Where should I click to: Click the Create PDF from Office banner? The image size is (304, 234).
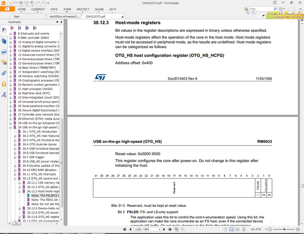[x=285, y=16]
